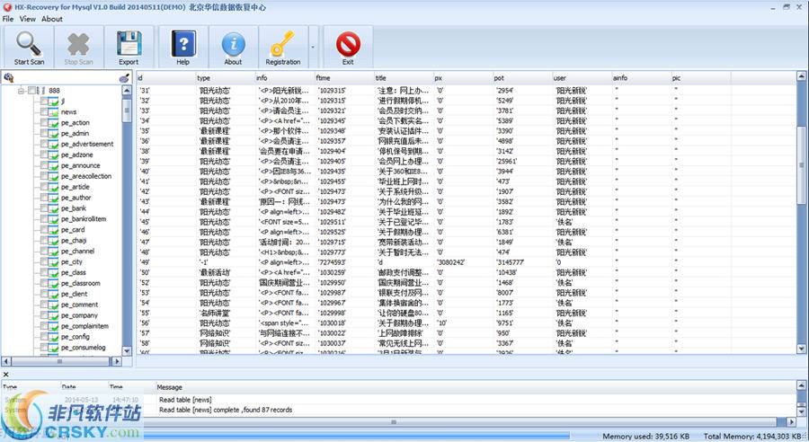The height and width of the screenshot is (442, 809).
Task: Open the About menu in the menu bar
Action: 51,19
